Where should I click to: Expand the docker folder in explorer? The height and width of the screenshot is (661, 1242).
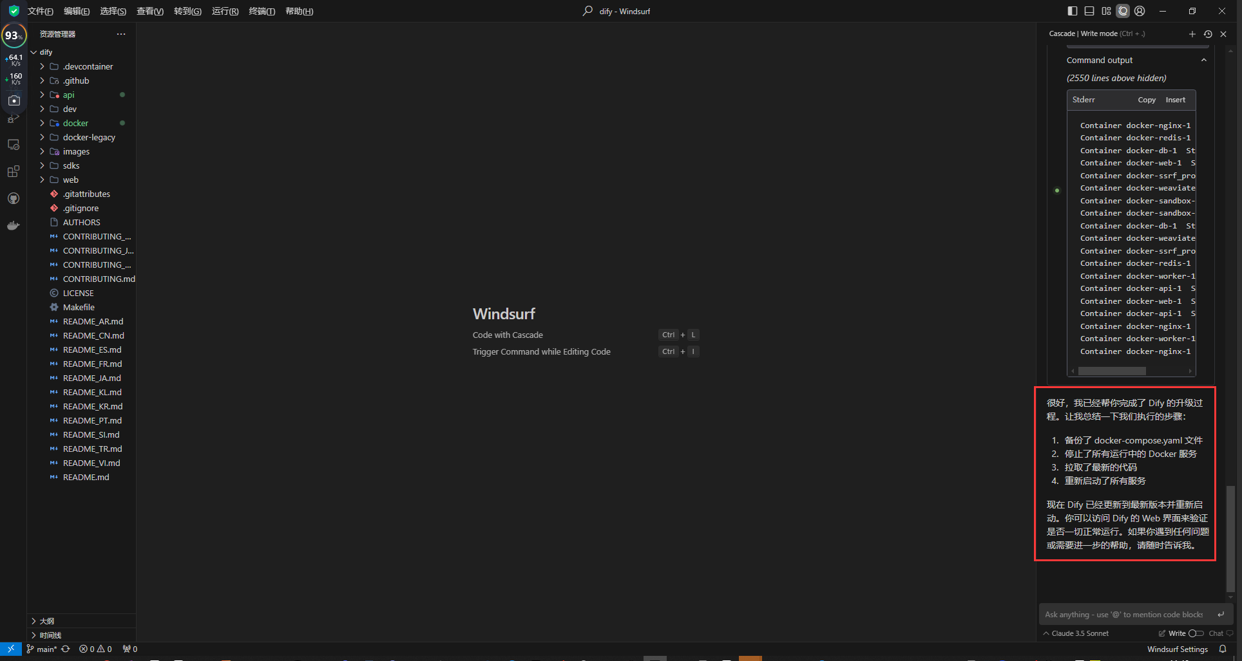[x=75, y=123]
